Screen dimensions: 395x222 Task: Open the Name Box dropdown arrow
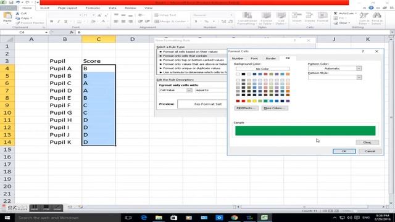coord(46,32)
